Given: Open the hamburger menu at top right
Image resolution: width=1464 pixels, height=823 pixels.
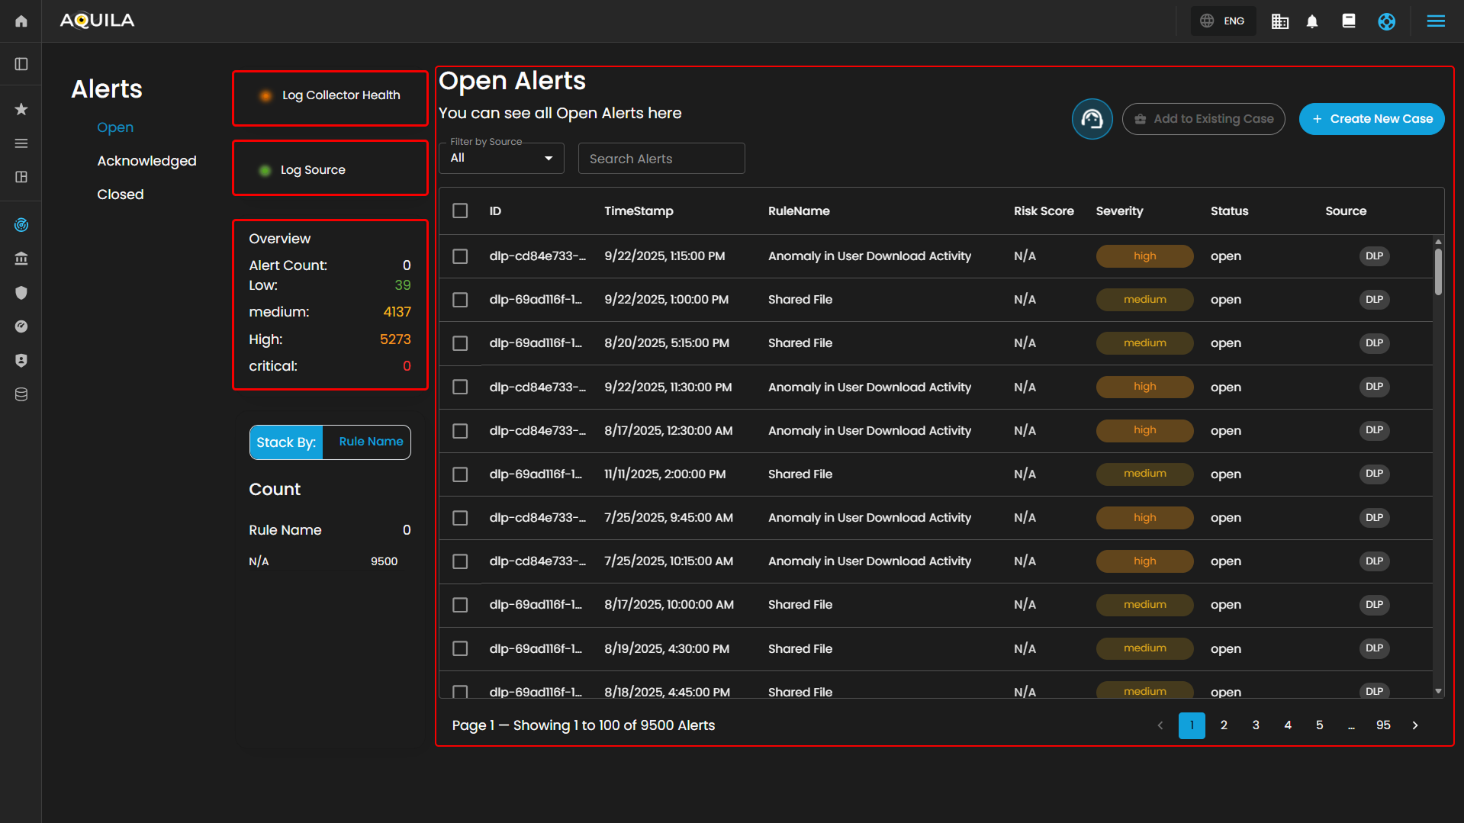Looking at the screenshot, I should [1436, 21].
